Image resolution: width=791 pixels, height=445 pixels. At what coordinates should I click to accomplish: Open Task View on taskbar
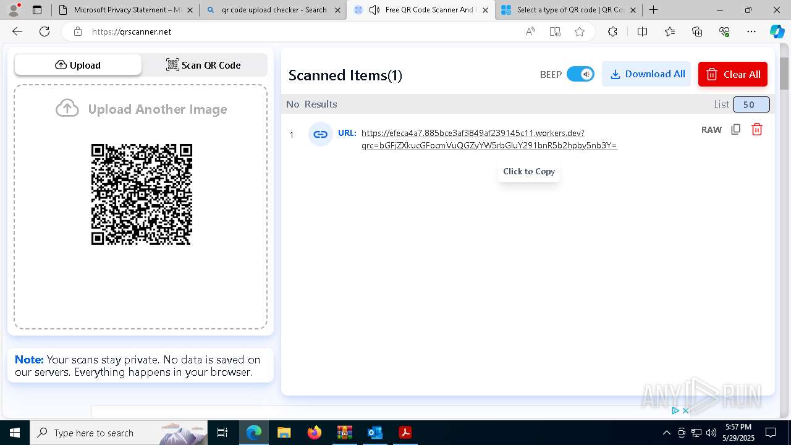[222, 433]
